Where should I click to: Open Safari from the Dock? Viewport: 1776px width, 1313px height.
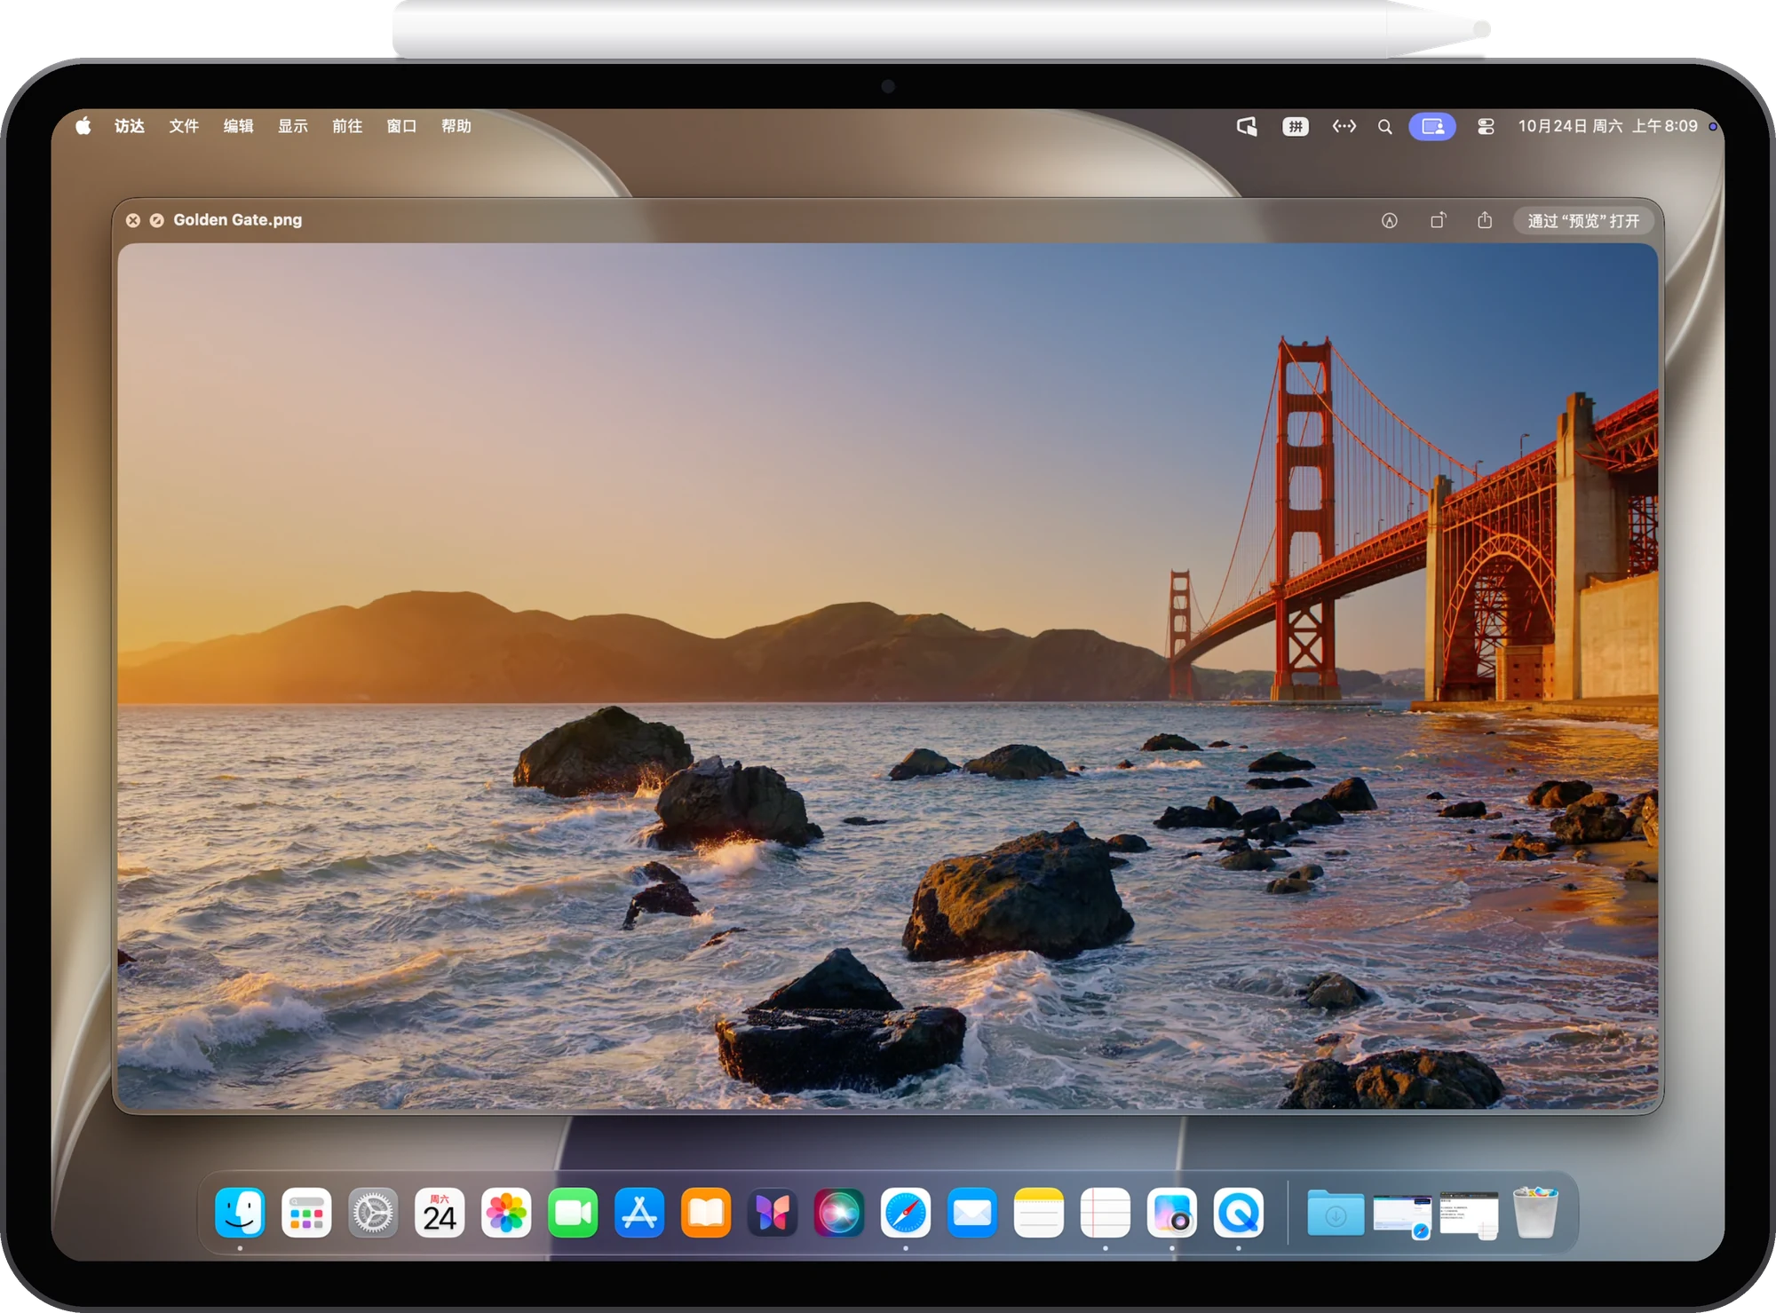[906, 1213]
